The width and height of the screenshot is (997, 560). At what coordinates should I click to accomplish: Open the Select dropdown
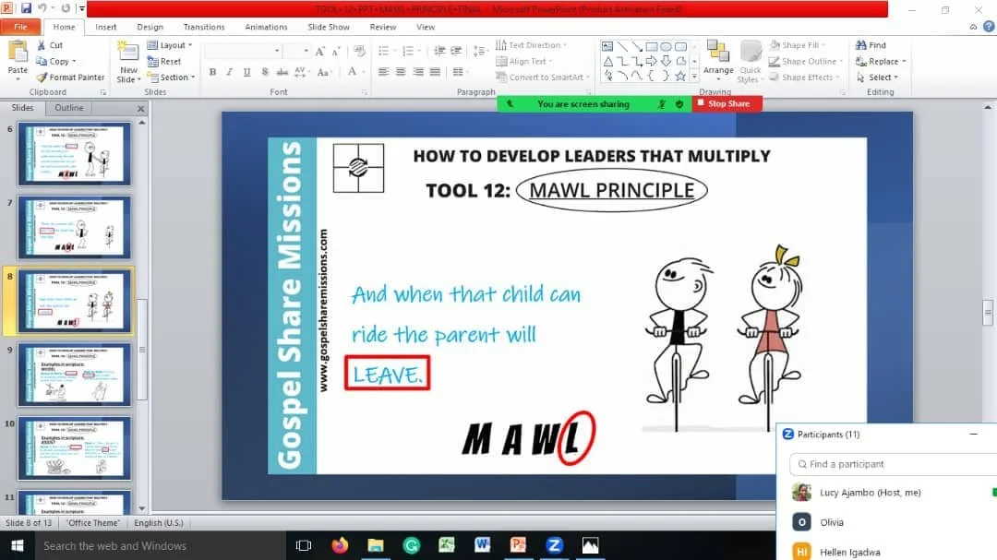878,77
